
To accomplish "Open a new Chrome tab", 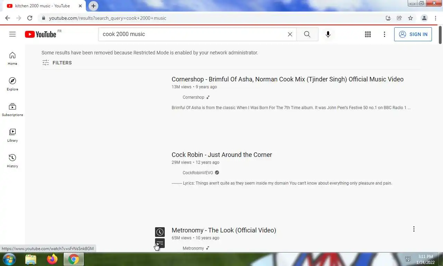I will (93, 6).
